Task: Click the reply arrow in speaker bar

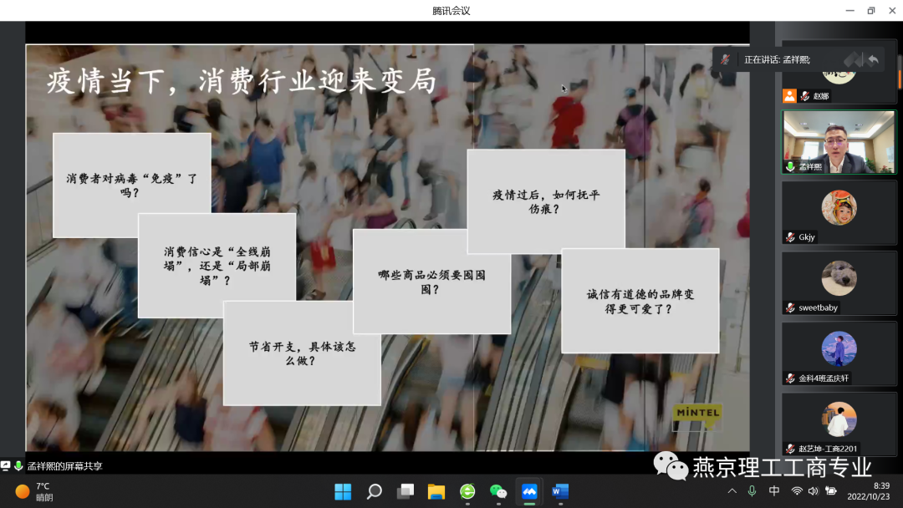Action: 873,59
